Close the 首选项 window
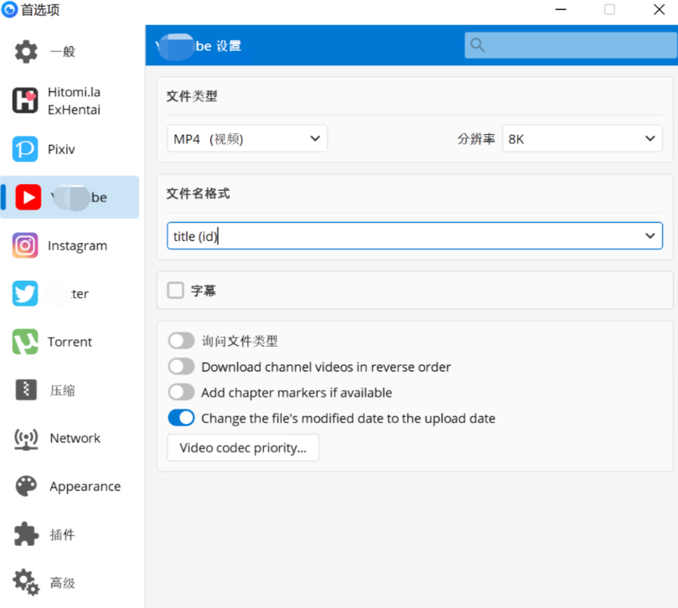678x608 pixels. (x=659, y=9)
